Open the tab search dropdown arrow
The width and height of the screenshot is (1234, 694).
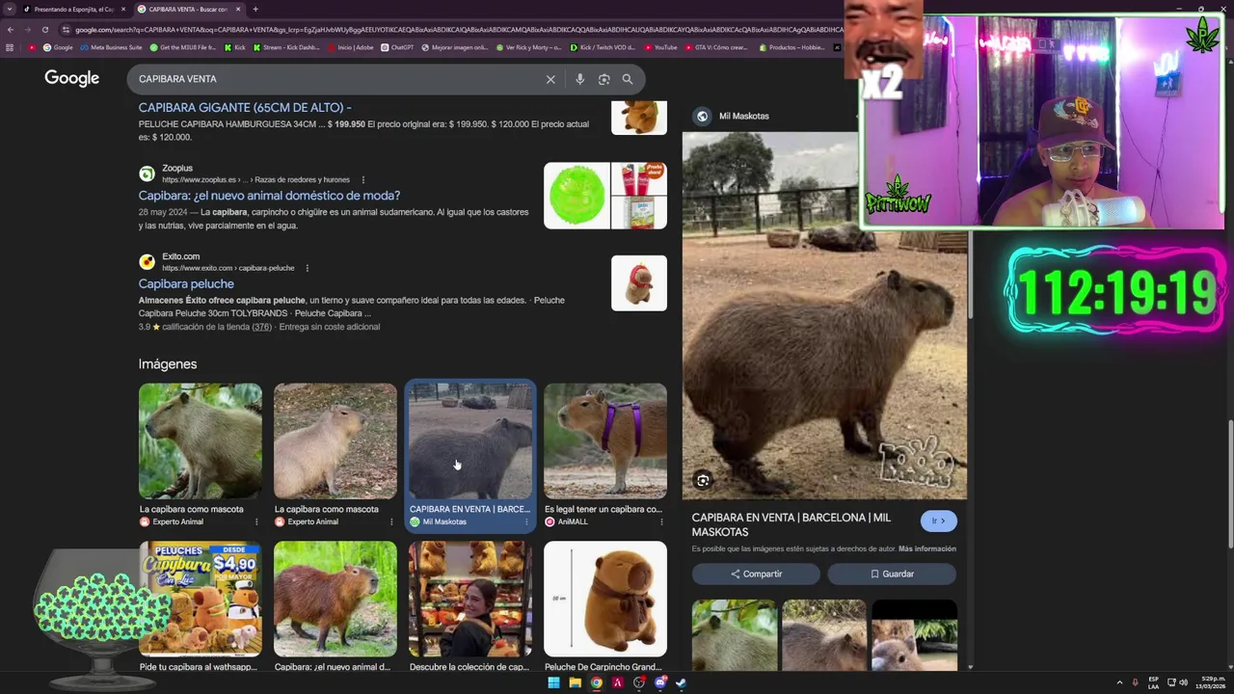tap(10, 9)
